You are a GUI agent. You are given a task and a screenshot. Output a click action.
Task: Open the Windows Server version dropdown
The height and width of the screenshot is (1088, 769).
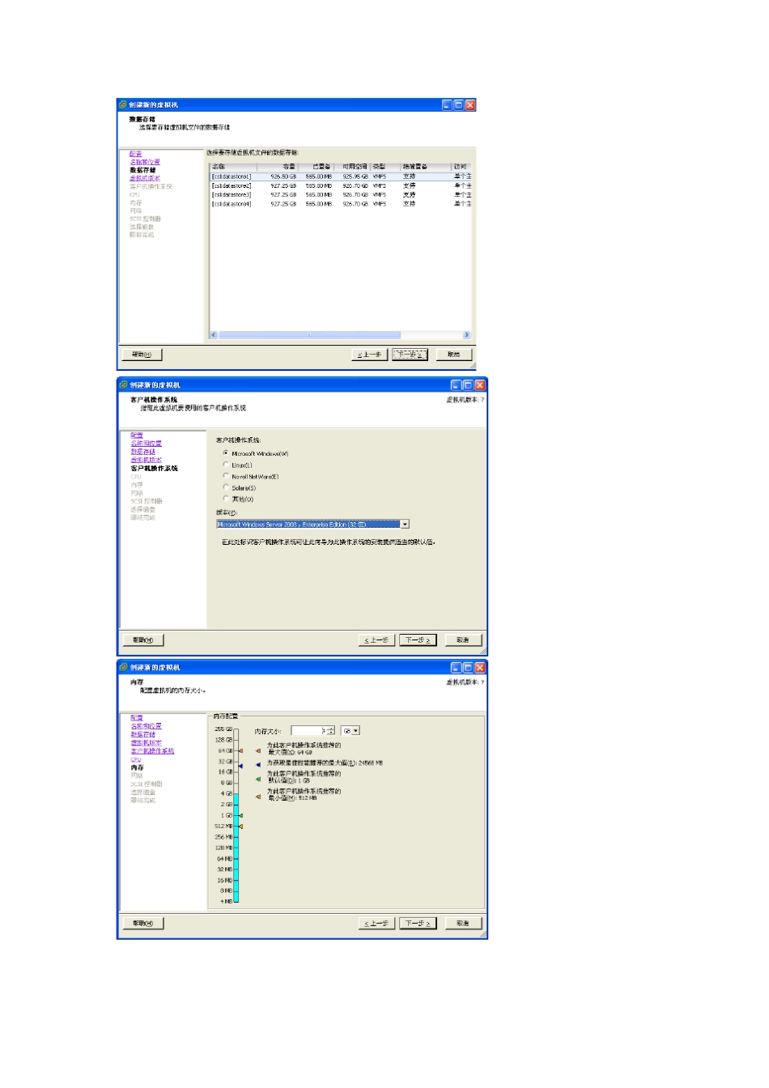click(x=405, y=525)
